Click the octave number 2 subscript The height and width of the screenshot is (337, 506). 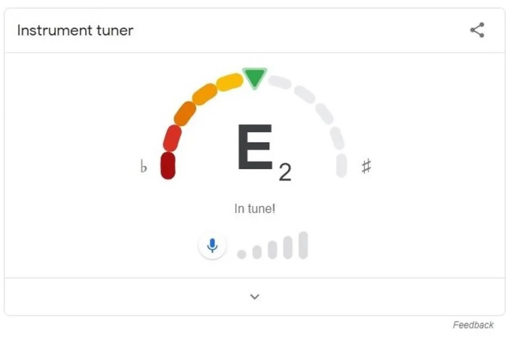(285, 173)
